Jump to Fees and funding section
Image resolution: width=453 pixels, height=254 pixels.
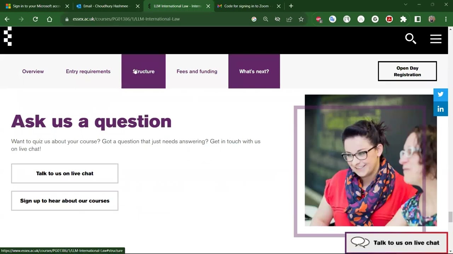[197, 71]
